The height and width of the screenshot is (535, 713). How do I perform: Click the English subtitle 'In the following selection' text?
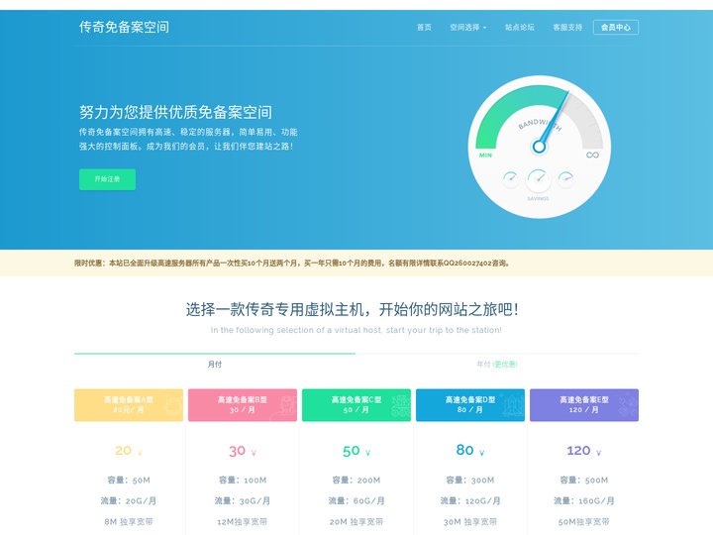[356, 330]
